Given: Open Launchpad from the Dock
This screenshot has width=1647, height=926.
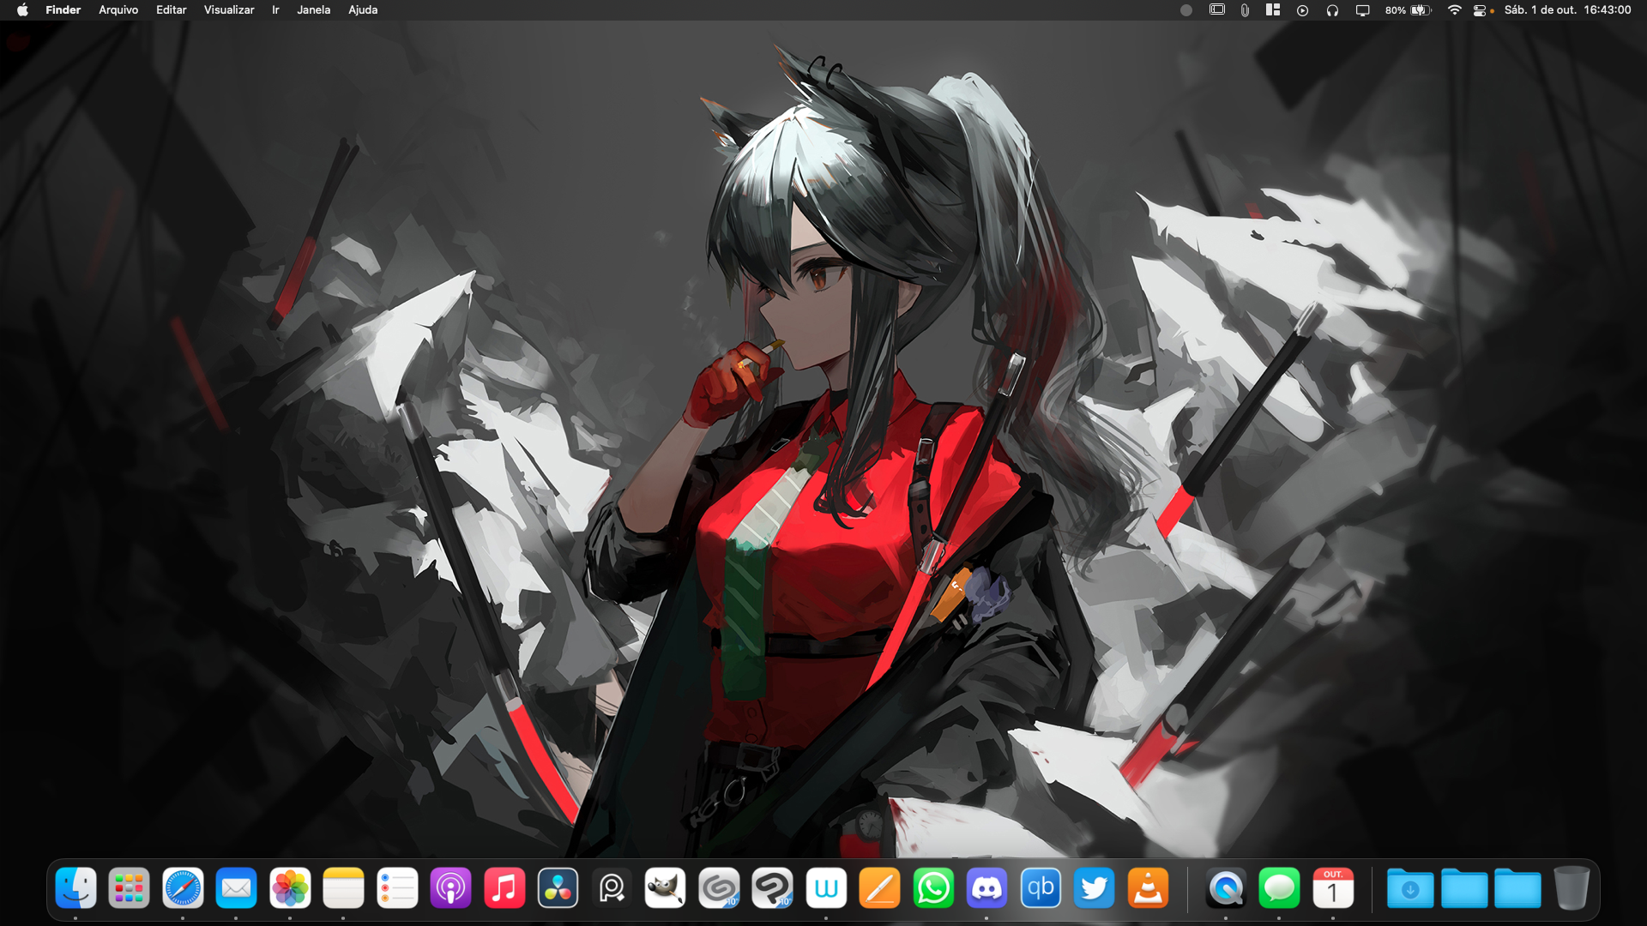Looking at the screenshot, I should click(130, 888).
